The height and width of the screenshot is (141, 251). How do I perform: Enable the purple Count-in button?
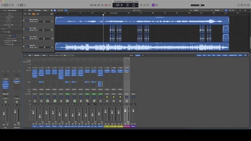click(153, 5)
